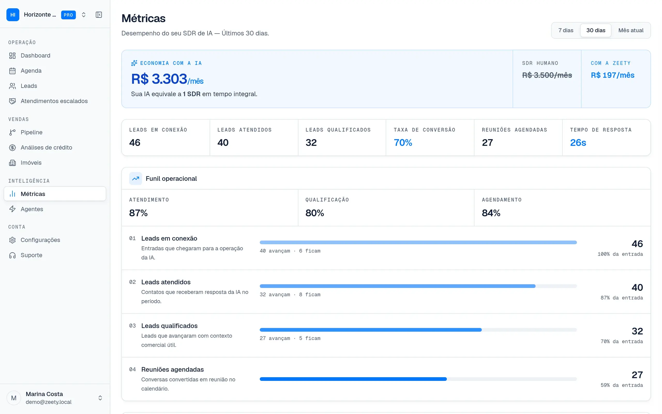Image resolution: width=662 pixels, height=414 pixels.
Task: Click the Funil operacional trend icon
Action: pos(136,179)
